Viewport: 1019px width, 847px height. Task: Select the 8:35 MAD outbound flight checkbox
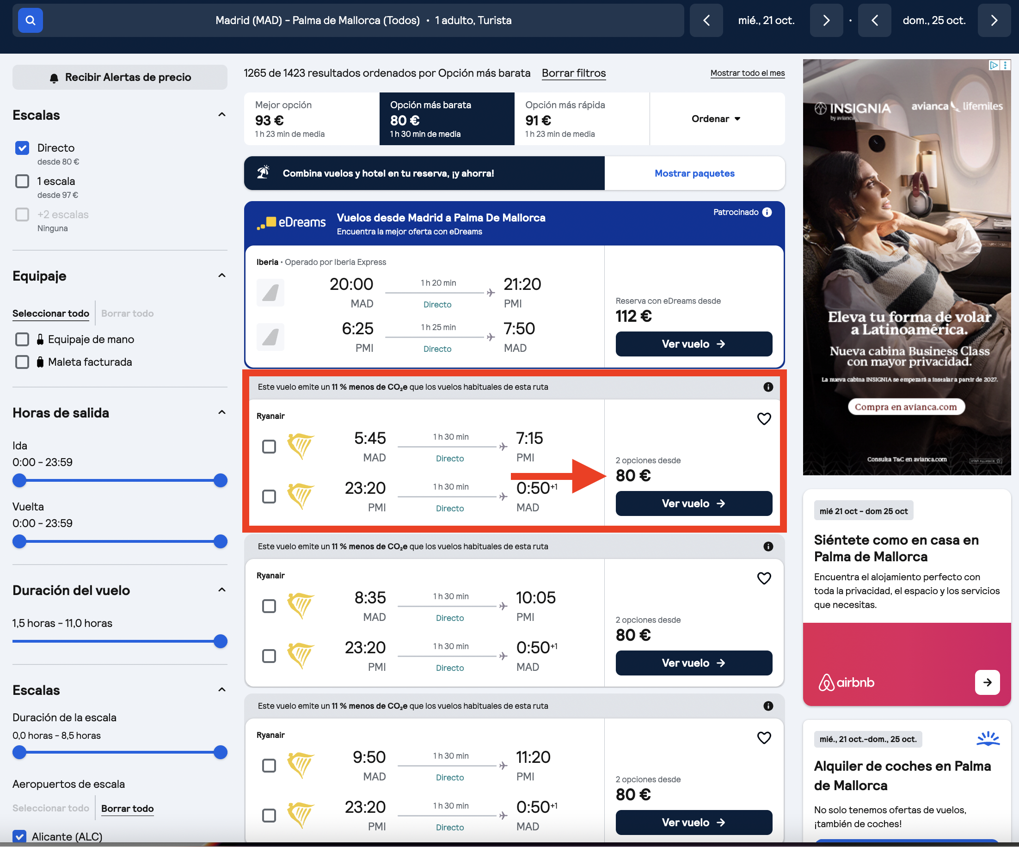click(269, 607)
